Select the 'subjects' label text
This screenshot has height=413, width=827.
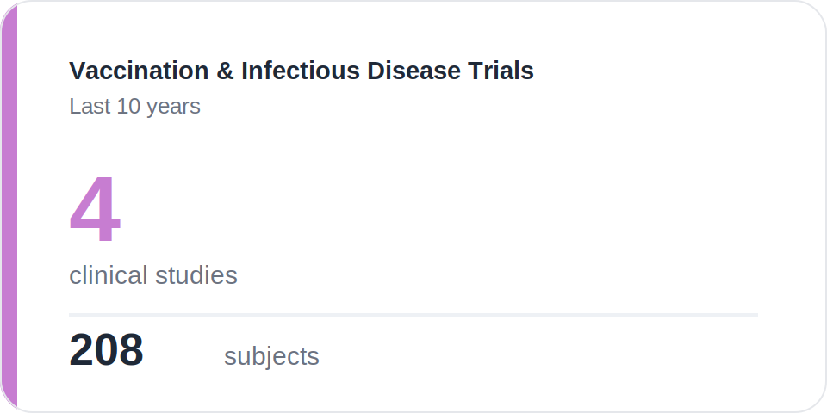pos(271,356)
